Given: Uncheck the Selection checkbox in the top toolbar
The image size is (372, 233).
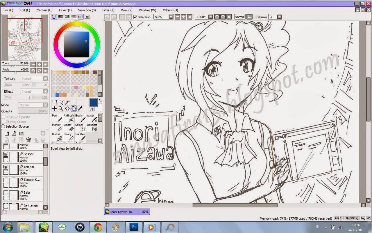Looking at the screenshot, I should point(135,17).
